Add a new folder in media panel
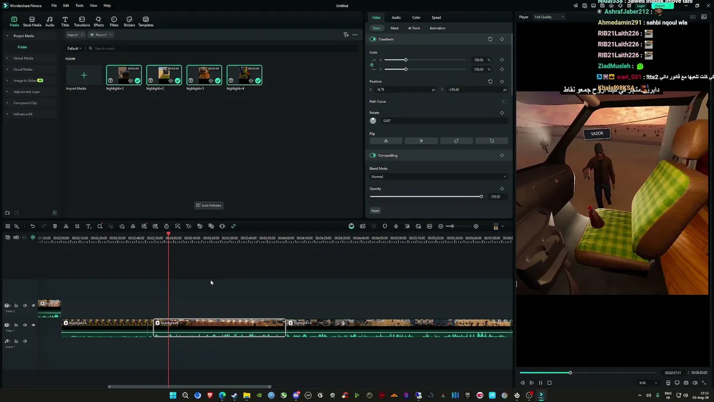Viewport: 714px width, 402px height. (7, 213)
